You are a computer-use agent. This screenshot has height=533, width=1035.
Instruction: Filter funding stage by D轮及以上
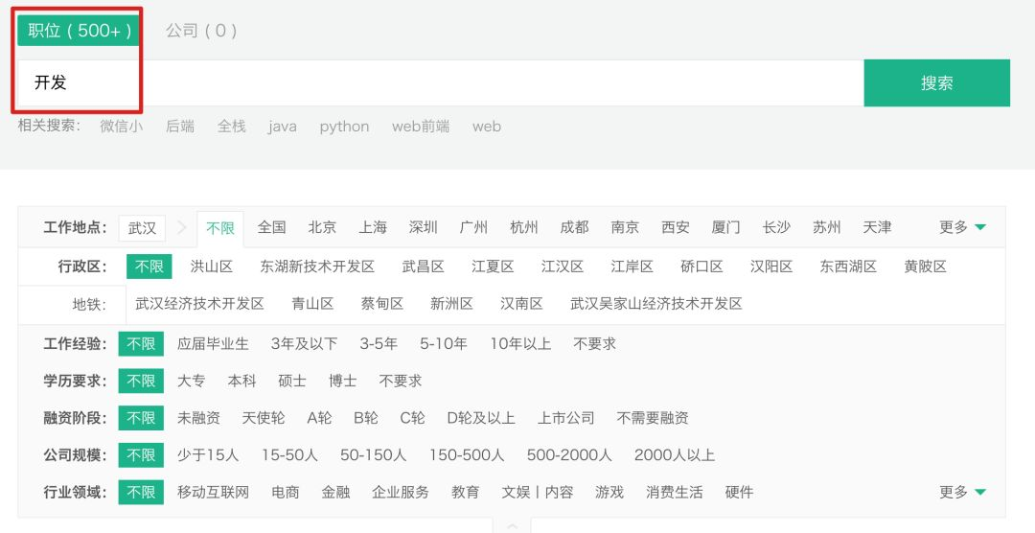[x=480, y=417]
